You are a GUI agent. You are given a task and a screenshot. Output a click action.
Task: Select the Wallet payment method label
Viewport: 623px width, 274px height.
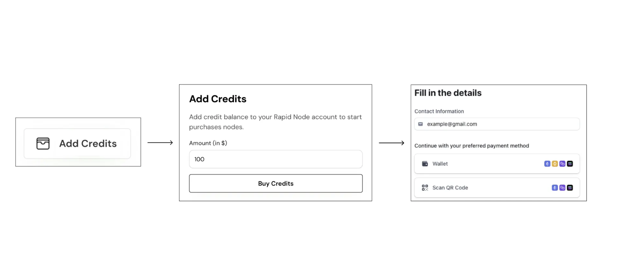tap(440, 164)
